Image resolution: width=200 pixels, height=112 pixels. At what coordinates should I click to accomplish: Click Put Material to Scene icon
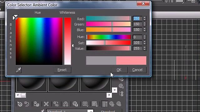point(27,104)
